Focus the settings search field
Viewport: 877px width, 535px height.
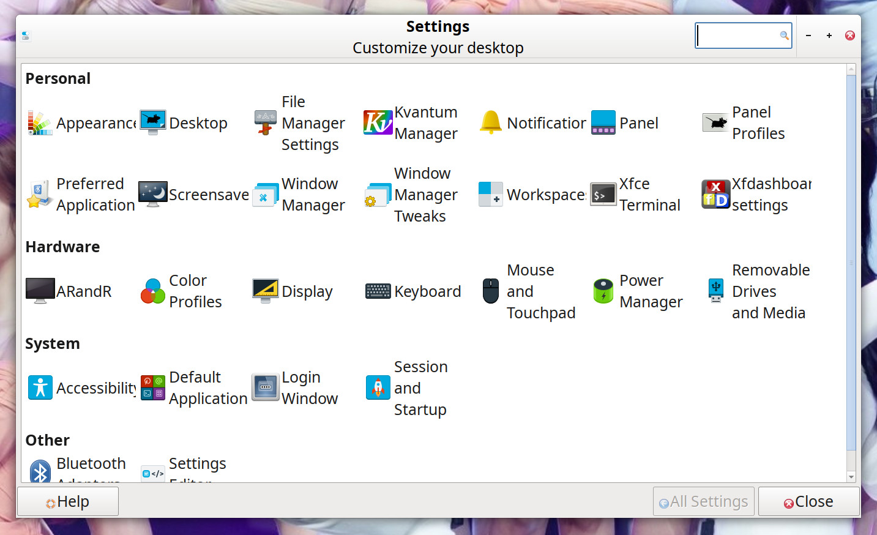[x=744, y=36]
